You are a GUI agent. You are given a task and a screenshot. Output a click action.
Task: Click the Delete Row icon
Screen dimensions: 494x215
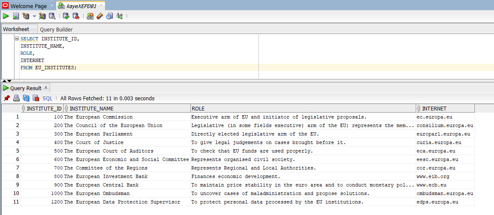click(36, 99)
